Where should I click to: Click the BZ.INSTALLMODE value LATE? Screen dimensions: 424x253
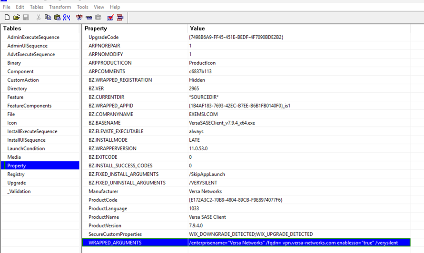click(x=195, y=140)
